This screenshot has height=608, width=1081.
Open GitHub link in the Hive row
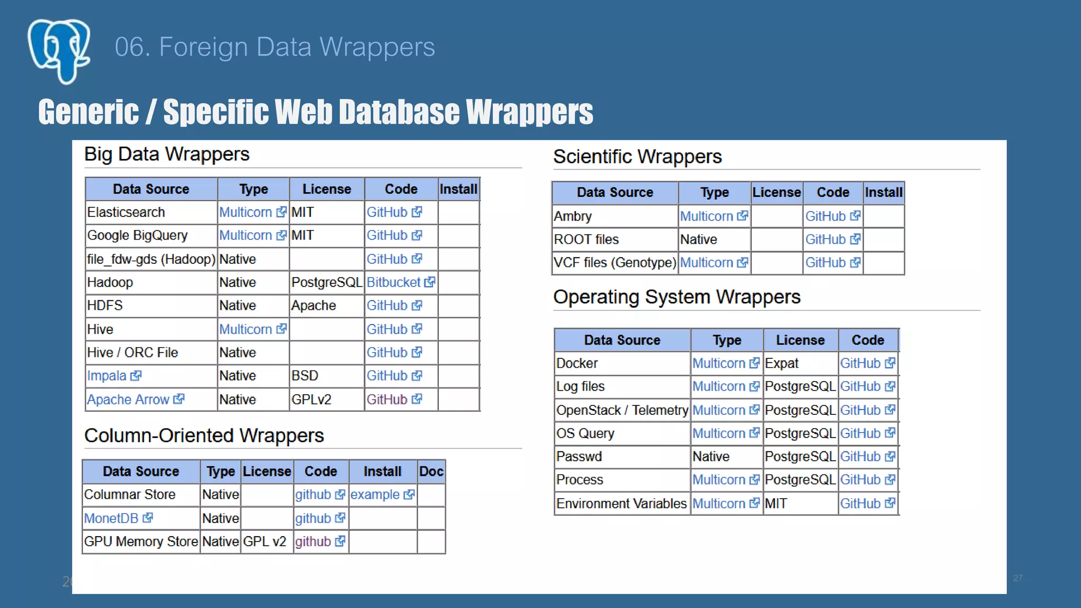394,329
